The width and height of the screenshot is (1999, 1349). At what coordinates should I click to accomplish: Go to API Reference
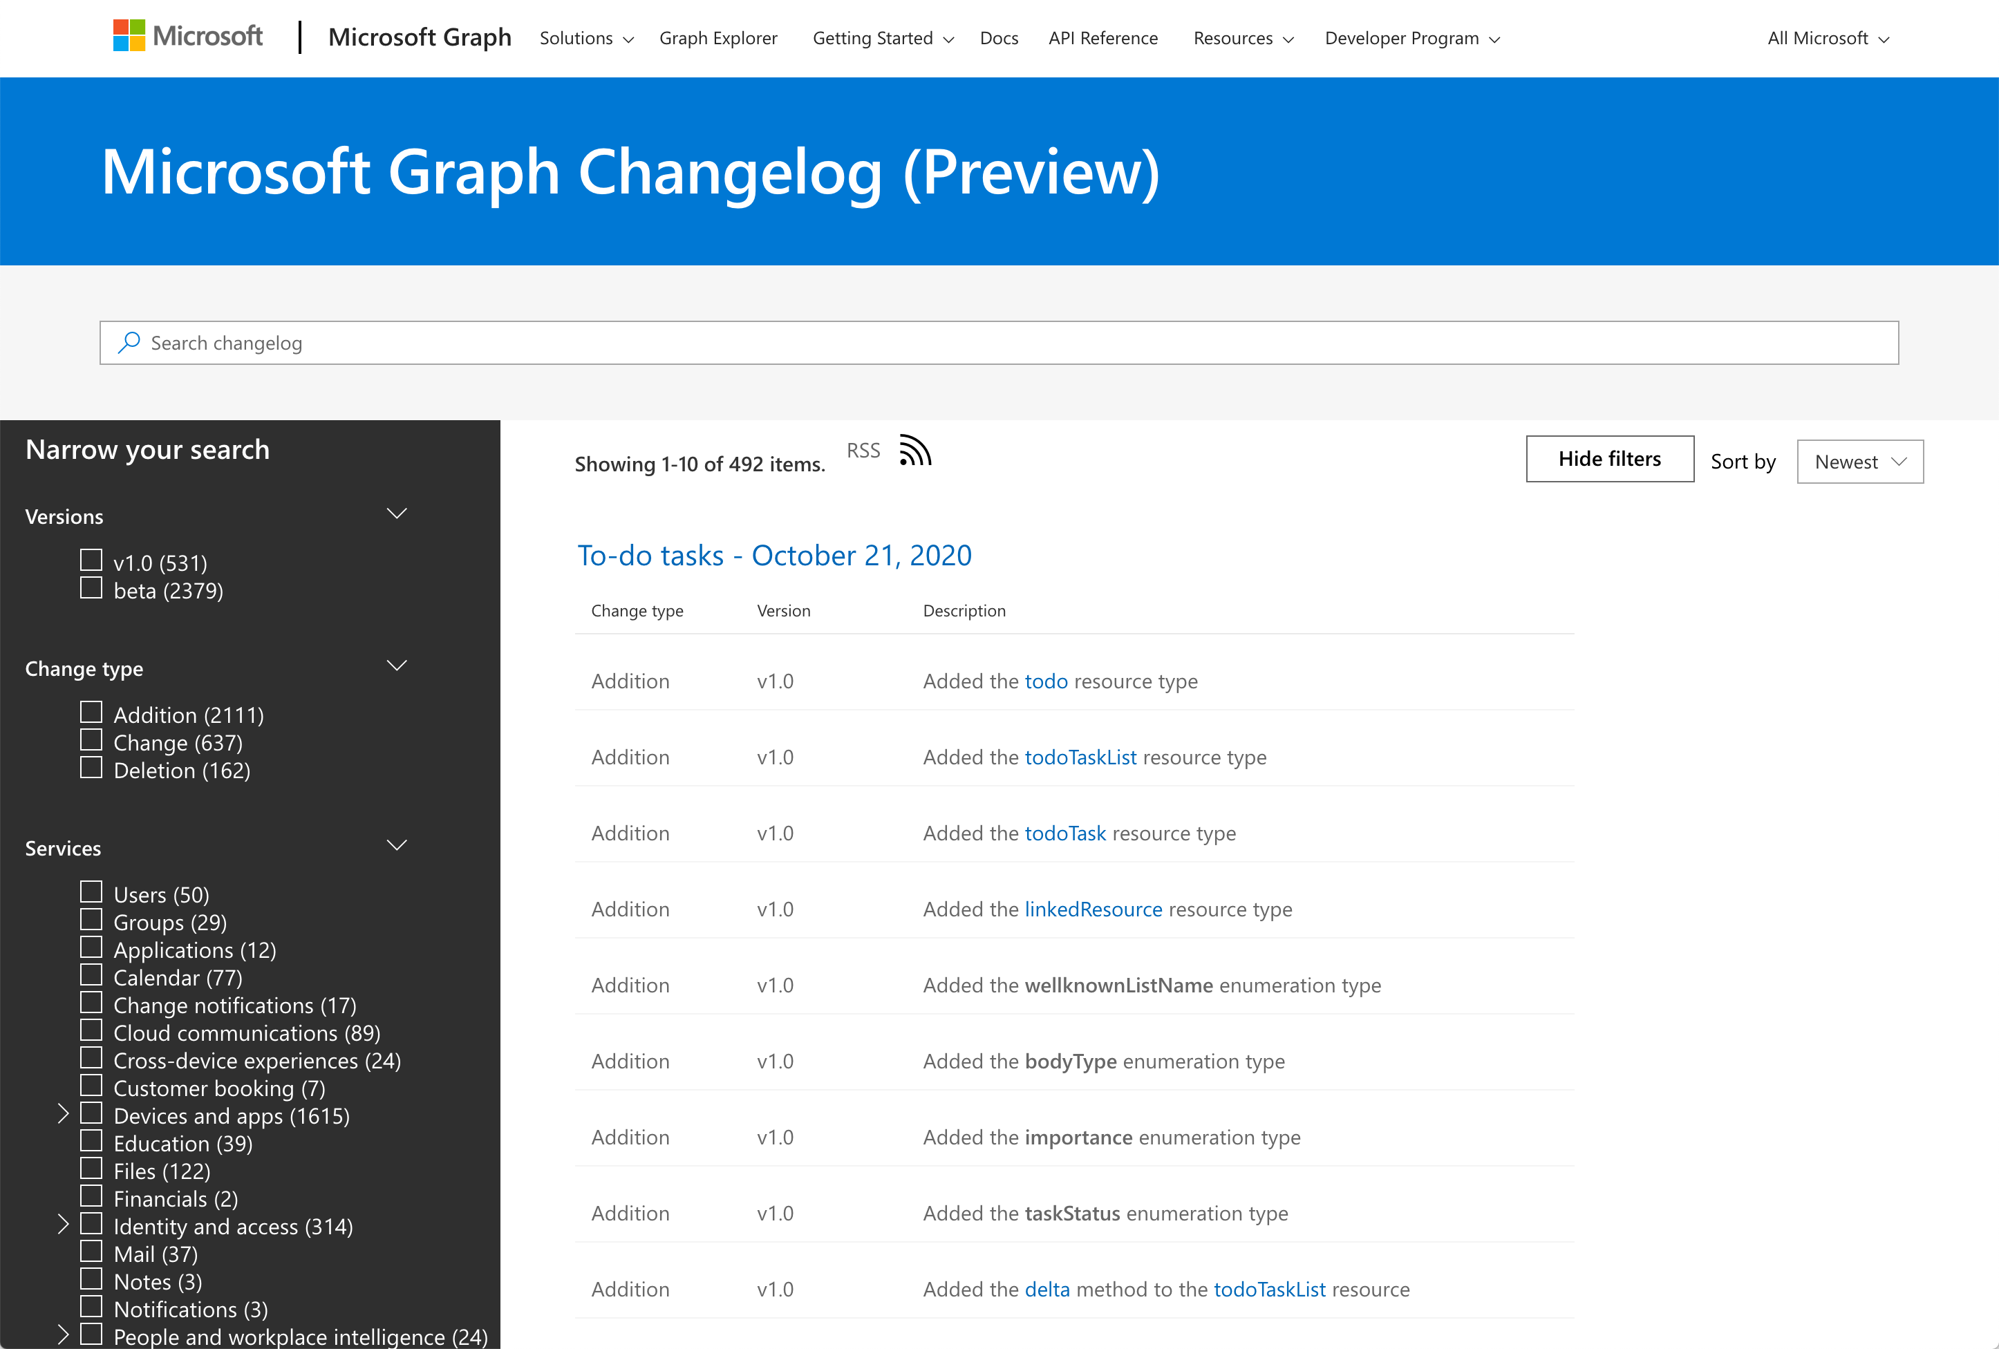1102,39
